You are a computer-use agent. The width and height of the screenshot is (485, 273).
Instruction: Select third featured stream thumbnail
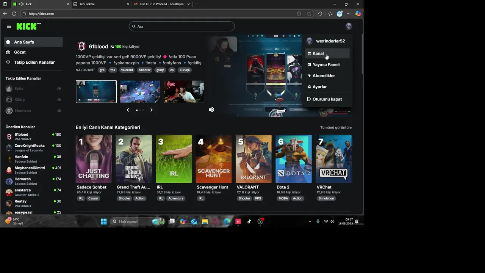coord(184,91)
